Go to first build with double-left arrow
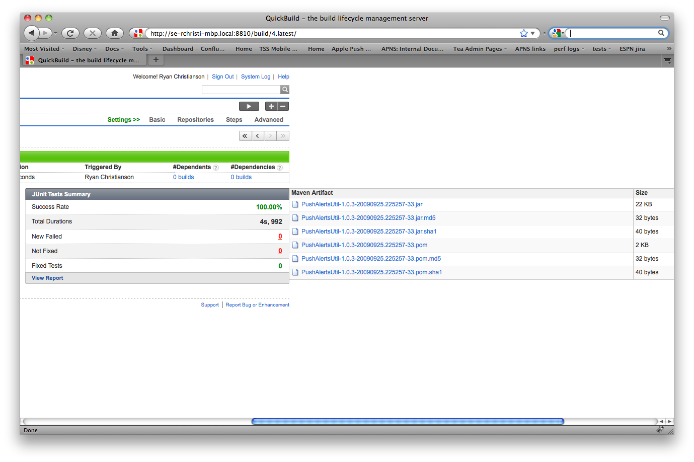Viewport: 694px width, 462px height. pos(245,136)
